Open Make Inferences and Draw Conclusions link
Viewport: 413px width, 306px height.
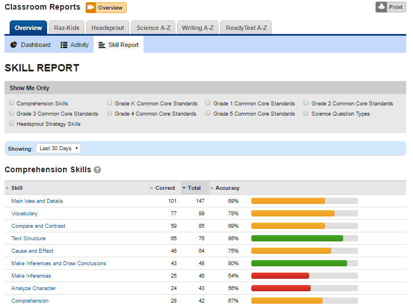[x=59, y=263]
